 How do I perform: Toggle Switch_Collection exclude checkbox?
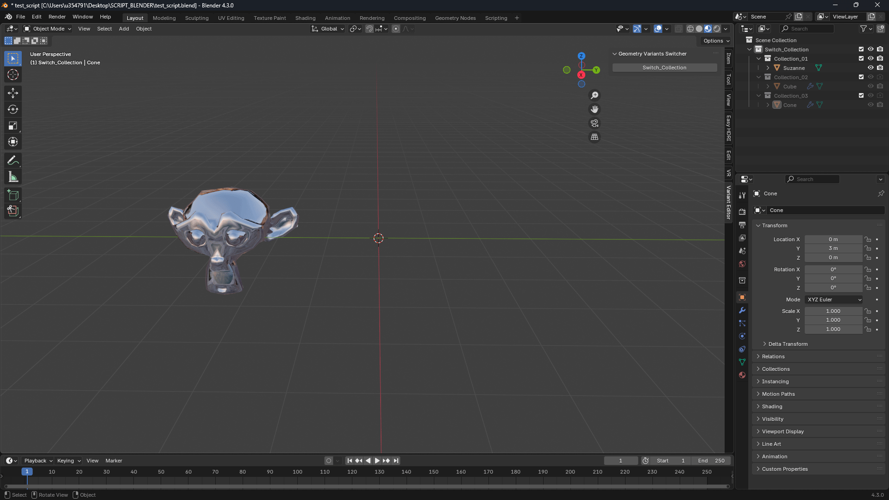tap(861, 49)
